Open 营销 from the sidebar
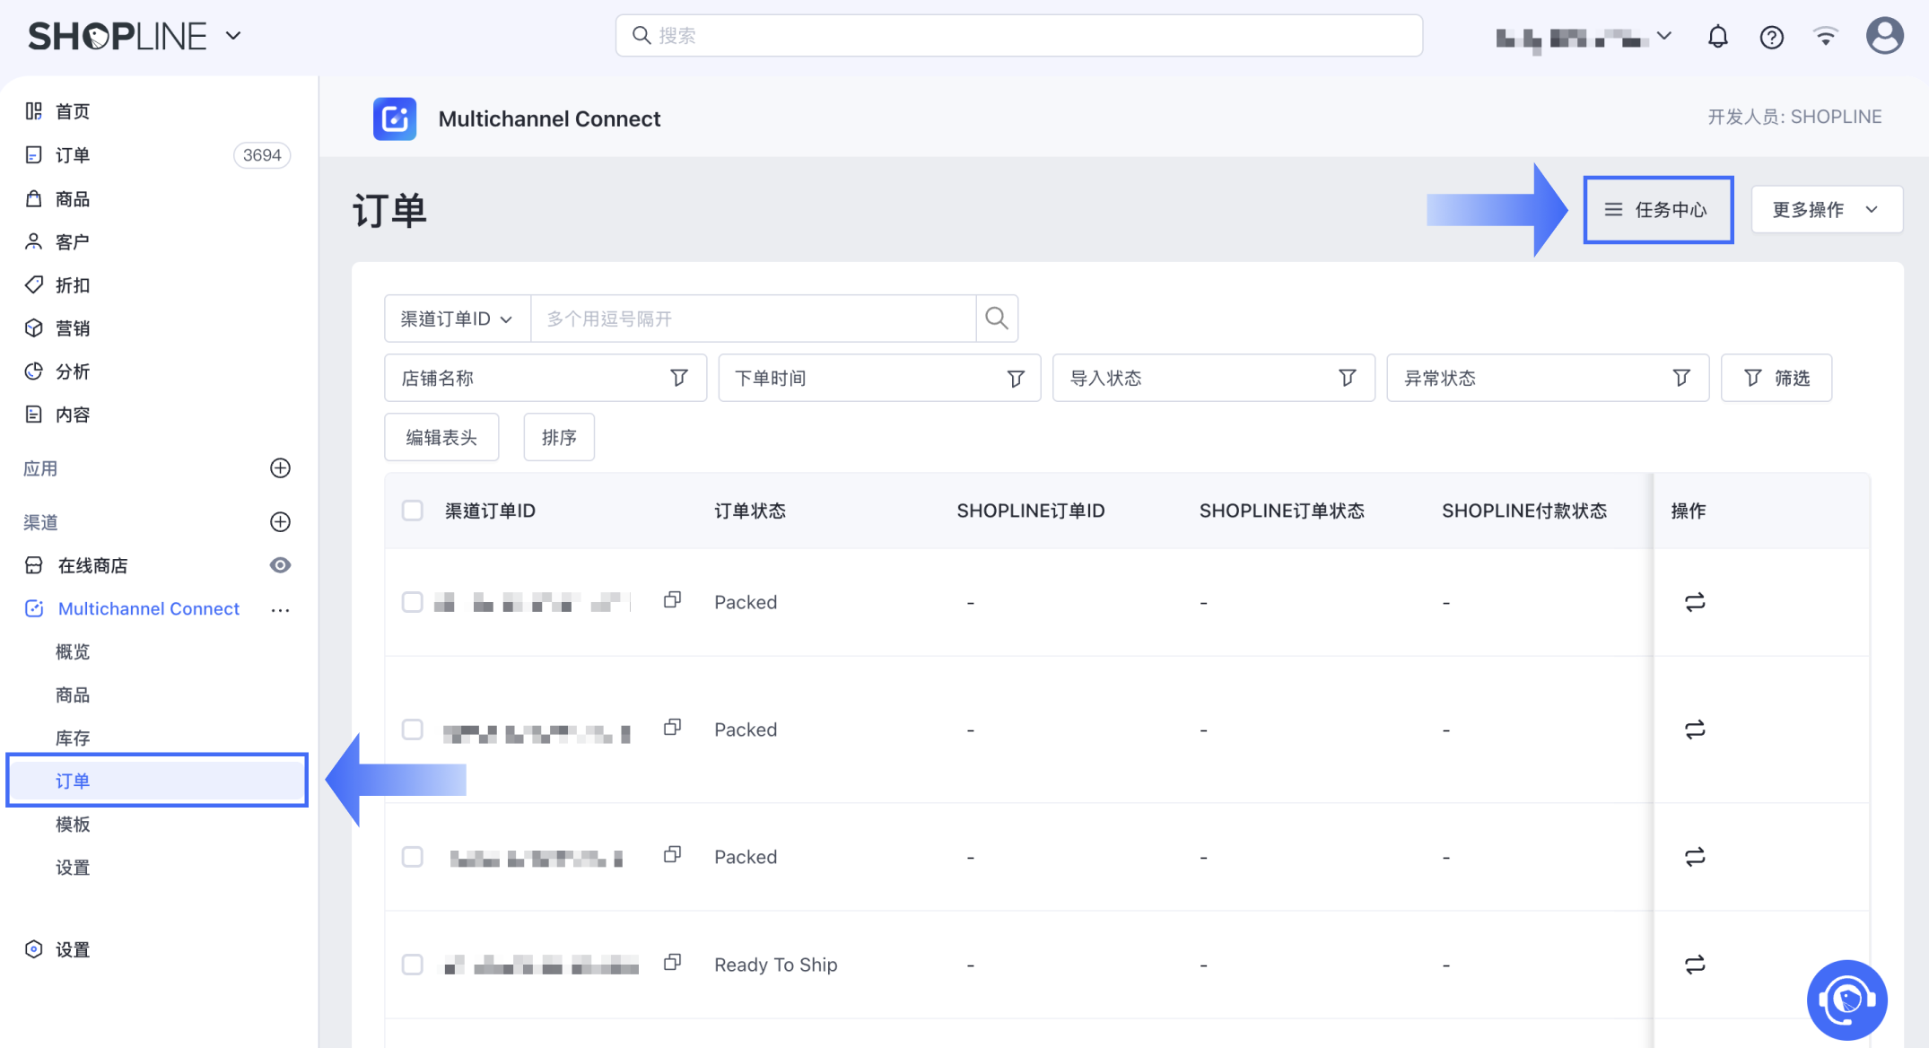 (73, 327)
